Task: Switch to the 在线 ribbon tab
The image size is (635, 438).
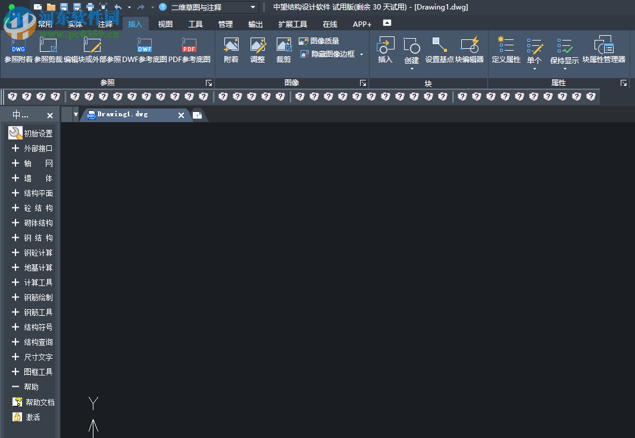Action: pos(330,24)
